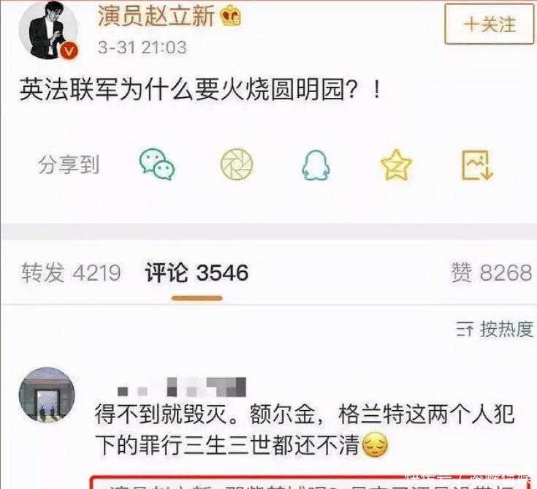537x489 pixels.
Task: Share to Qzone star icon
Action: 396,165
